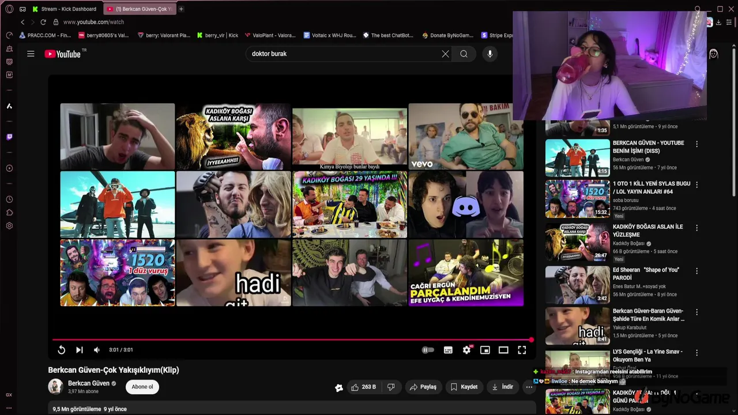This screenshot has width=738, height=415.
Task: Open the berry_vlr | Kick bookmark
Action: pos(217,35)
